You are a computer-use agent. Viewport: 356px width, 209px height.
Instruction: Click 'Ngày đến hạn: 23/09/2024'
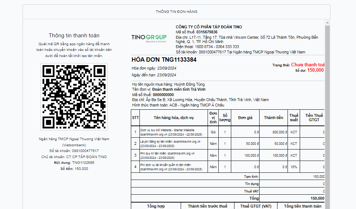[154, 75]
